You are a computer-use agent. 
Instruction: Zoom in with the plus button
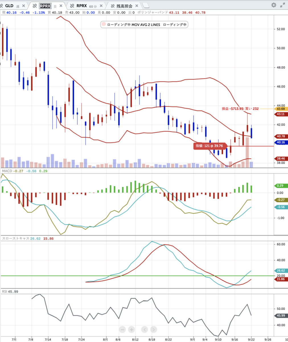131,329
